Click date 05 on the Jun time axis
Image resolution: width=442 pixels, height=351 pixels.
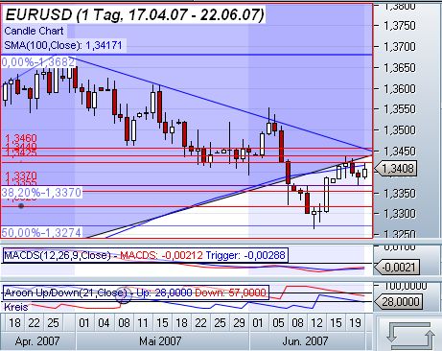coord(278,323)
